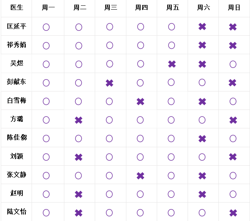Viewport: 250px width, 221px height.
Task: Click the X mark for 匡延平 on 周六
Action: coord(202,27)
